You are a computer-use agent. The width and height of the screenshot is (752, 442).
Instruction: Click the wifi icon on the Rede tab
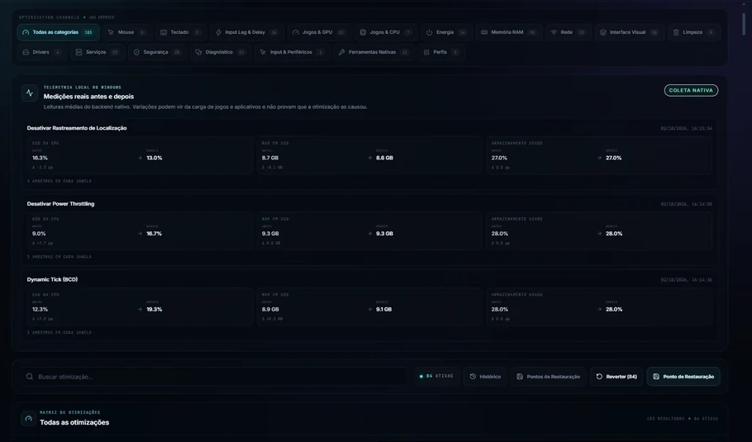pos(554,32)
